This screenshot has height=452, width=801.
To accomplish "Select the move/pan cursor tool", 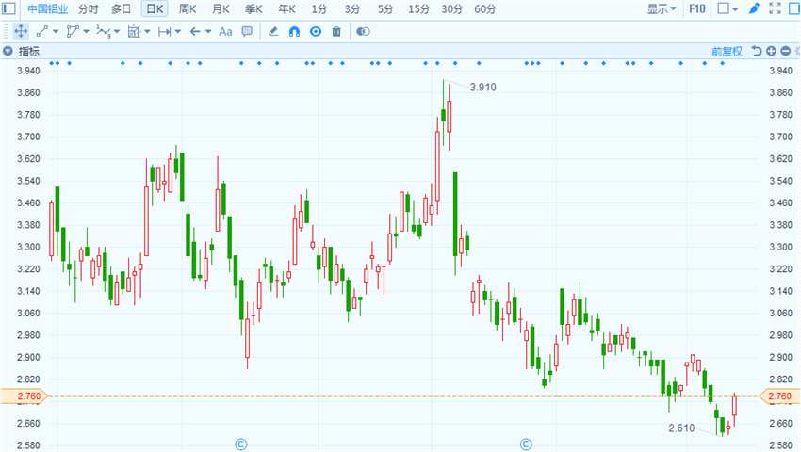I will click(x=21, y=32).
